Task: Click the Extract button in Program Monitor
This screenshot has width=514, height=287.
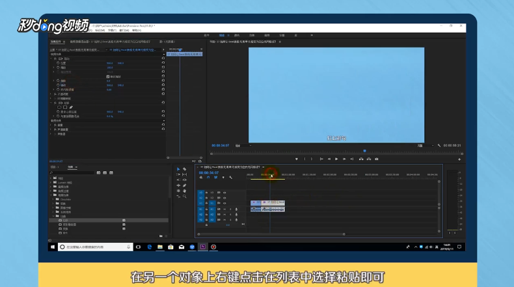Action: (x=369, y=159)
